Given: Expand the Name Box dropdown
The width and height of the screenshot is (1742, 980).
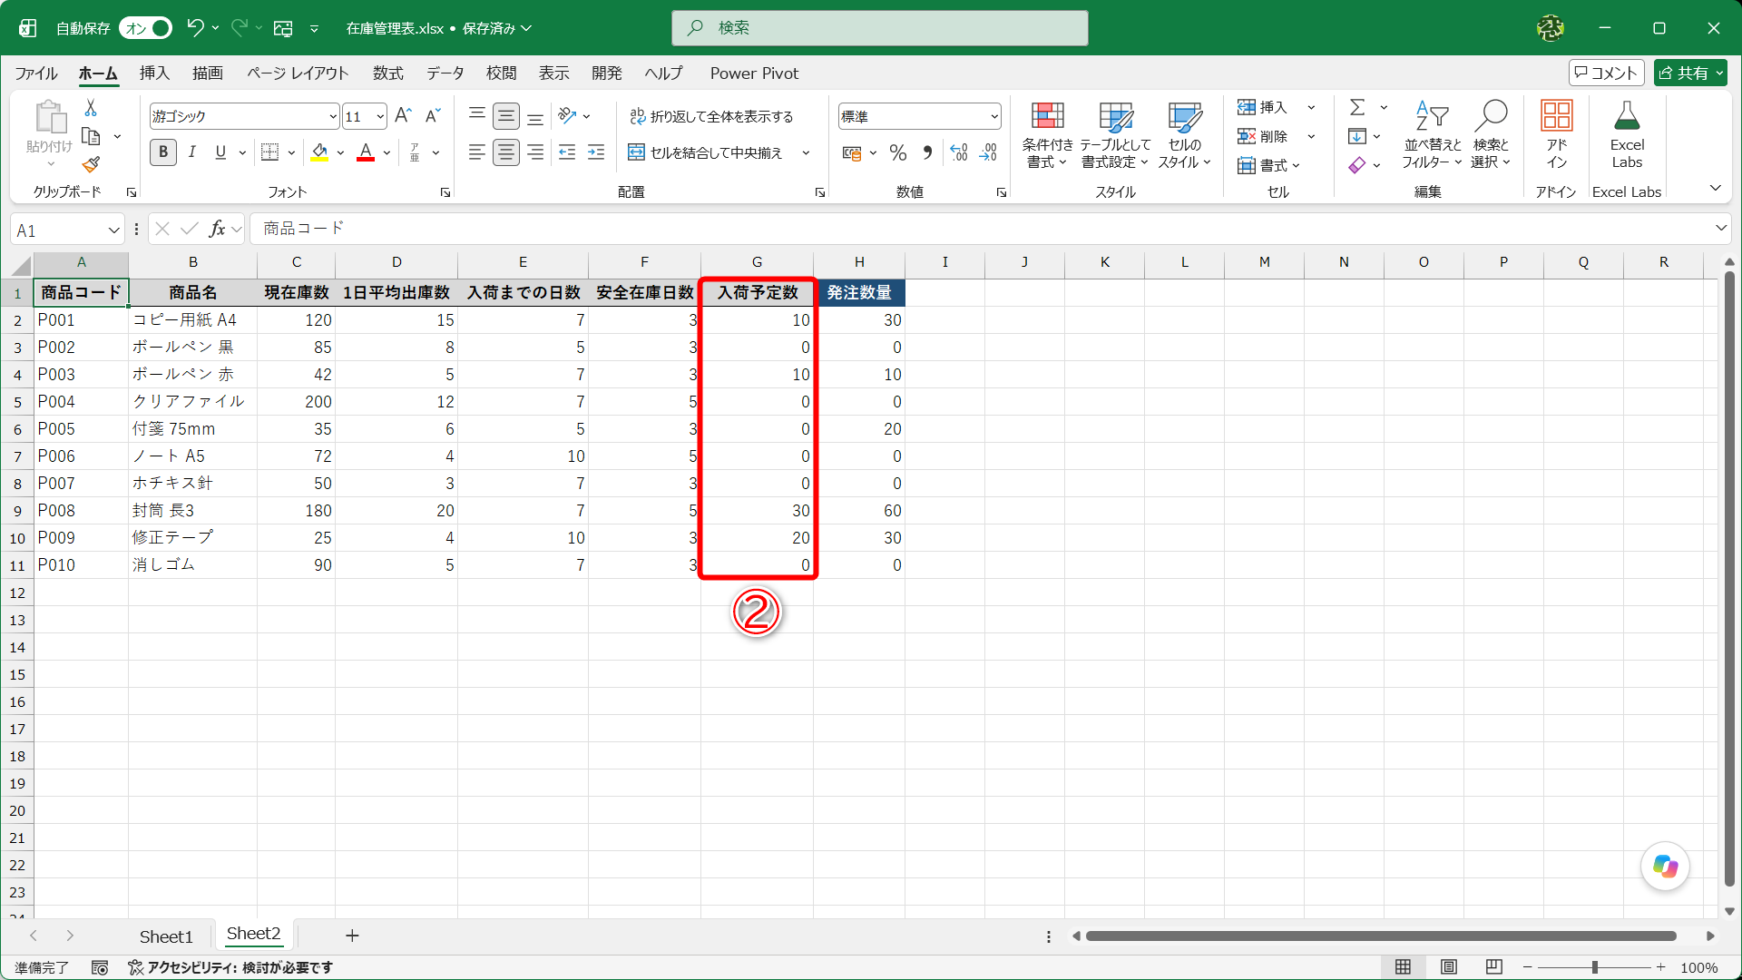Looking at the screenshot, I should click(x=113, y=230).
